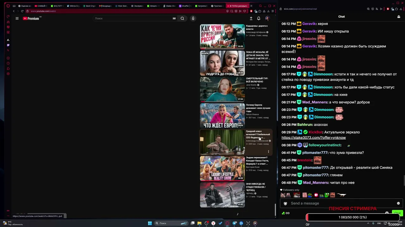
Task: Go back in the Opera browser
Action: coord(14,11)
